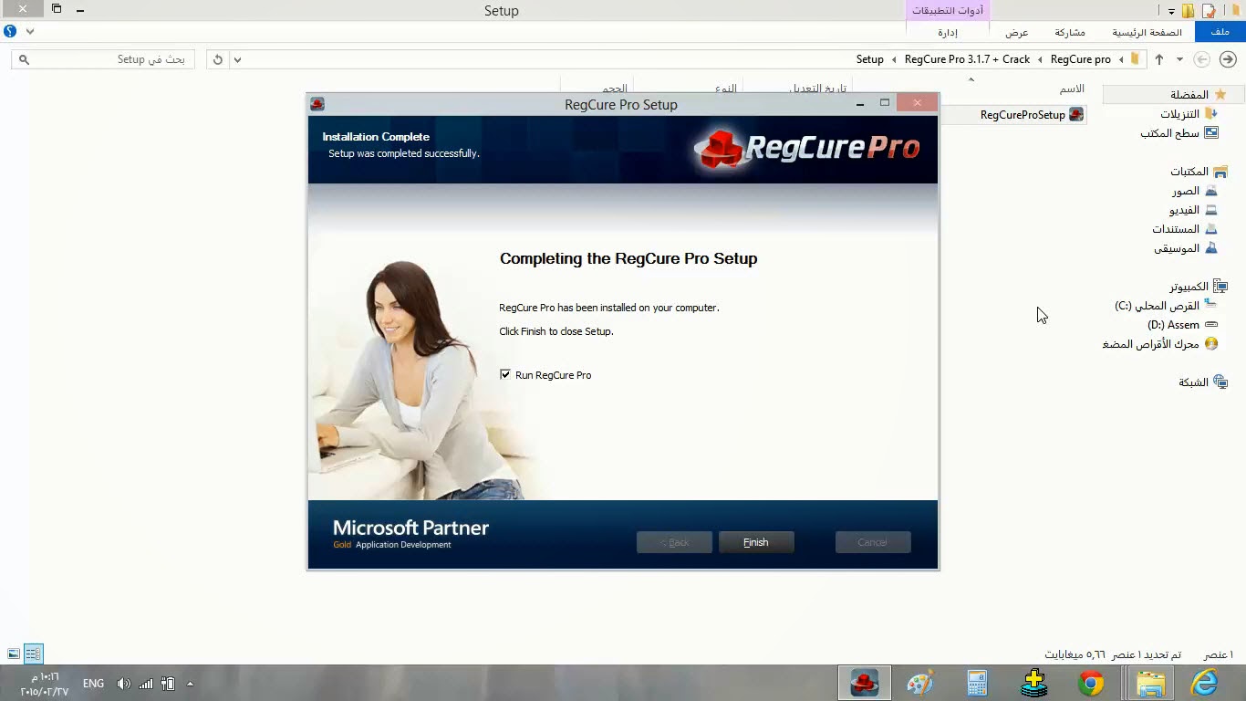This screenshot has height=701, width=1246.
Task: Open the recent locations dropdown arrow
Action: click(1179, 59)
